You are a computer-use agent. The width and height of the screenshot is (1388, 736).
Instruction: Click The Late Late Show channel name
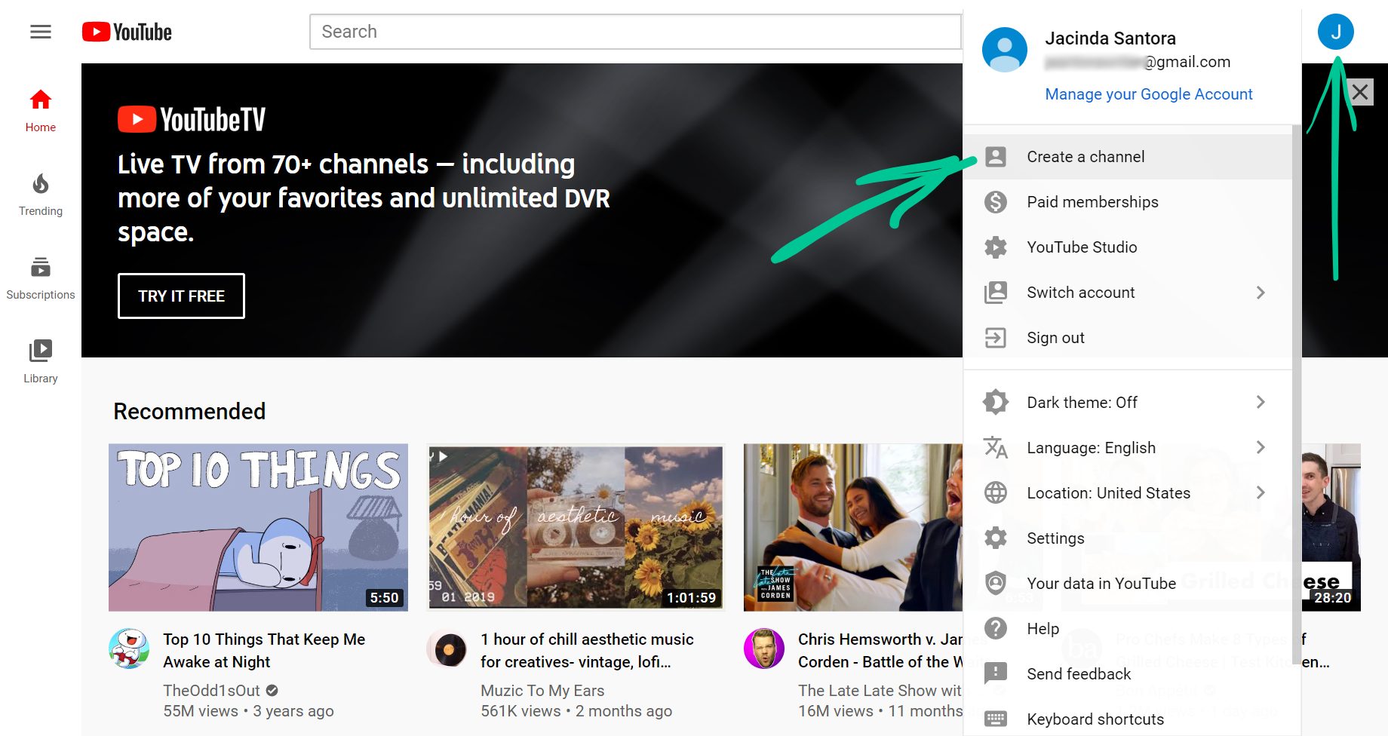(880, 690)
